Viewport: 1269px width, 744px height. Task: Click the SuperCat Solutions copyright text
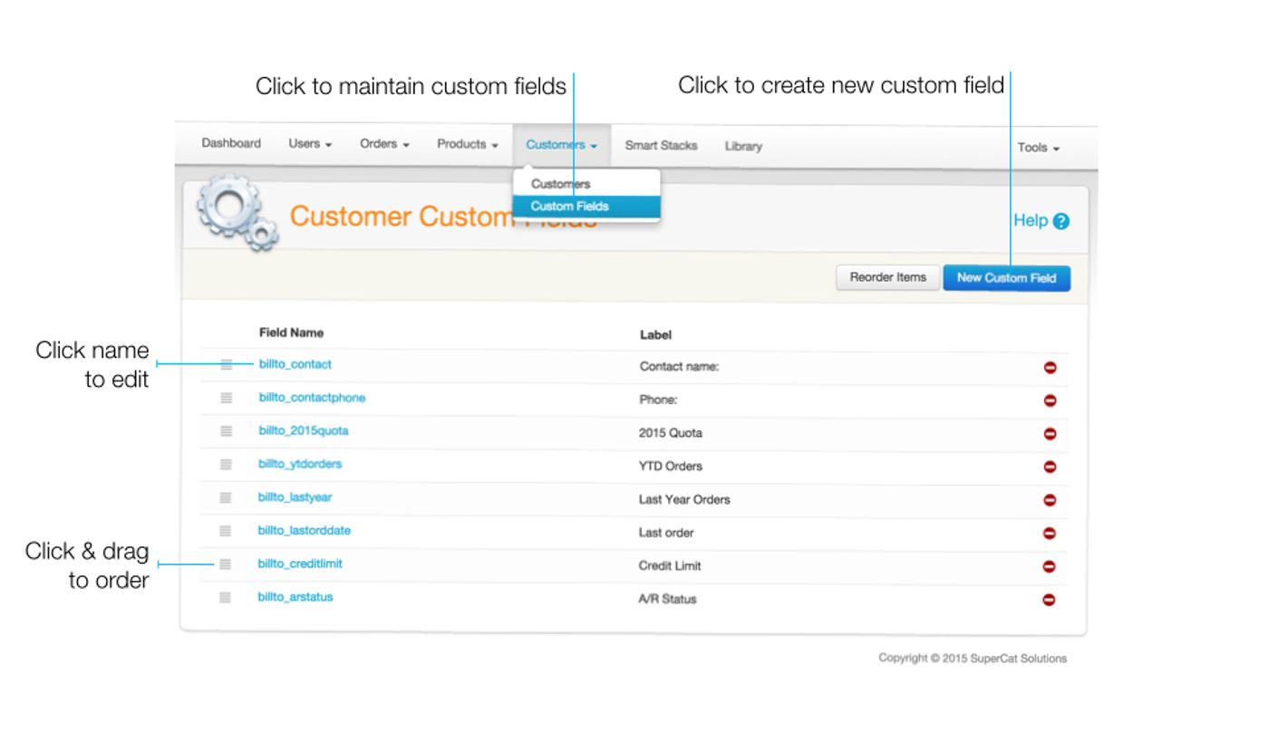(973, 658)
